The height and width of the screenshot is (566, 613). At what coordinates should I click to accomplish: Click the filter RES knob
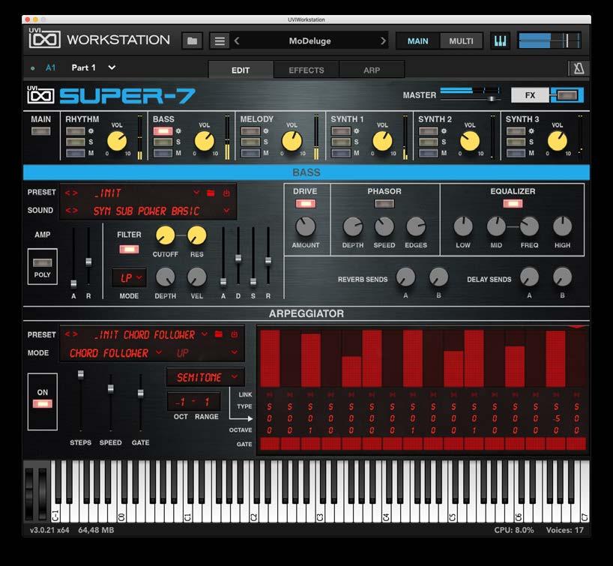[196, 235]
